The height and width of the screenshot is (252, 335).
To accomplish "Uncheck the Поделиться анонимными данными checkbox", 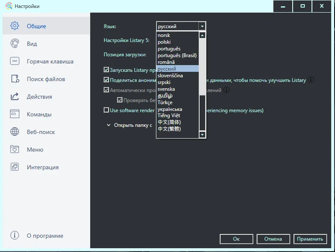I will [x=106, y=80].
